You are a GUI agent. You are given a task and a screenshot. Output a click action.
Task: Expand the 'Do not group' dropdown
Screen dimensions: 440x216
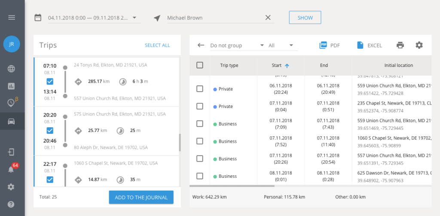point(236,45)
